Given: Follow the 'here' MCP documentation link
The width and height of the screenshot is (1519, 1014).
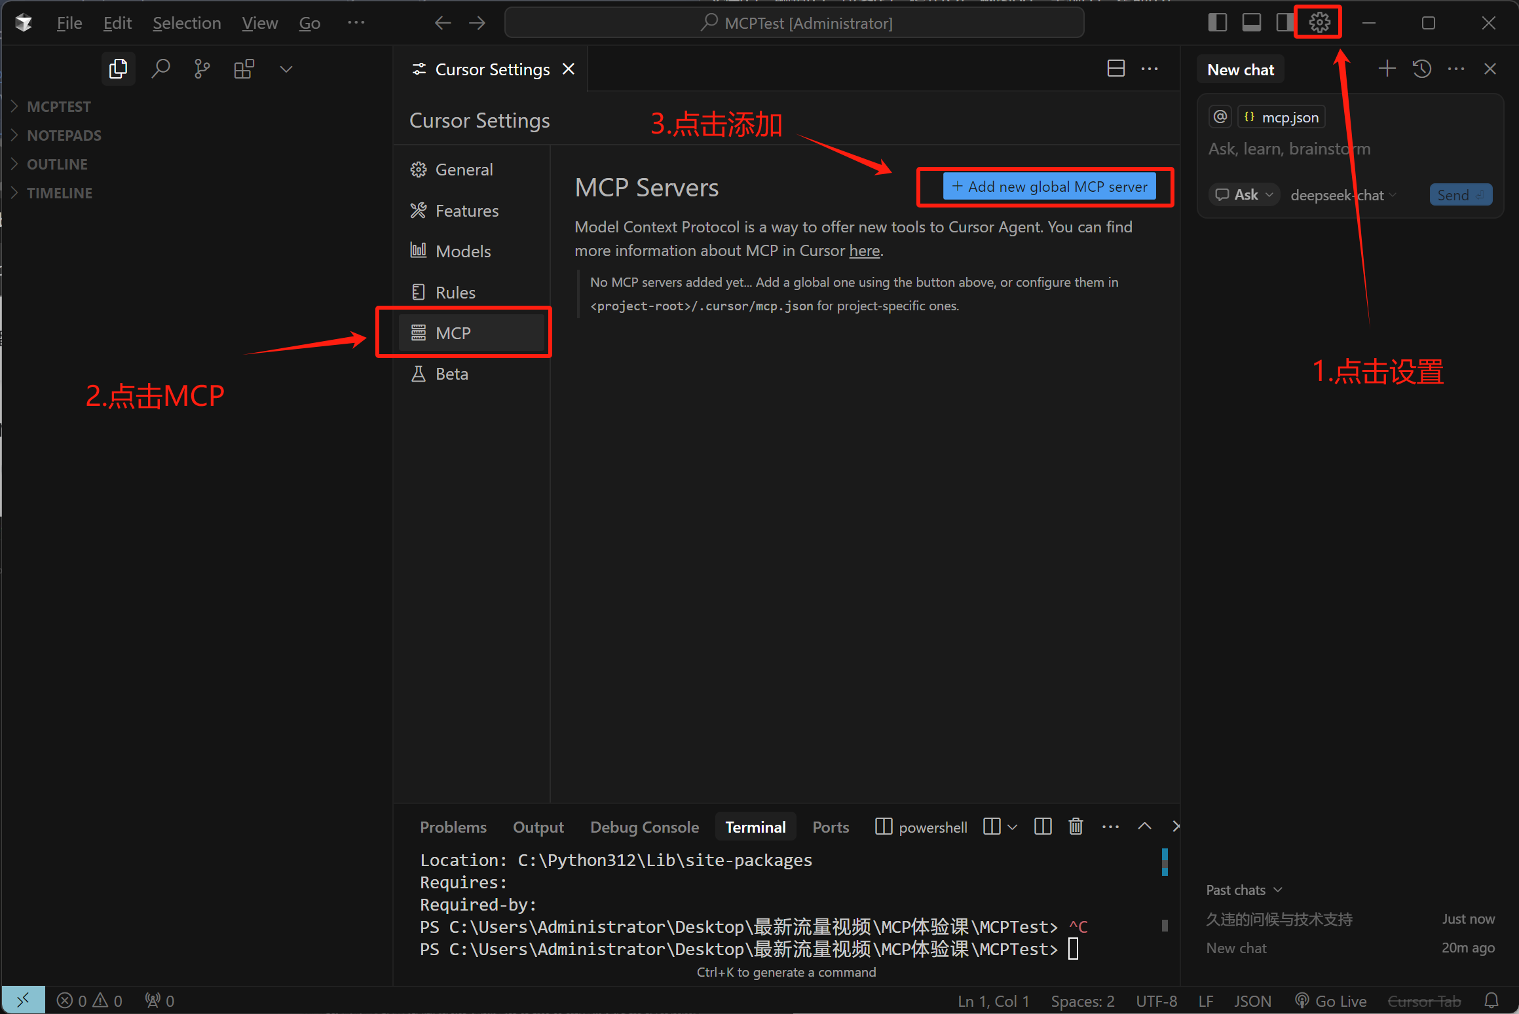Looking at the screenshot, I should 864,251.
